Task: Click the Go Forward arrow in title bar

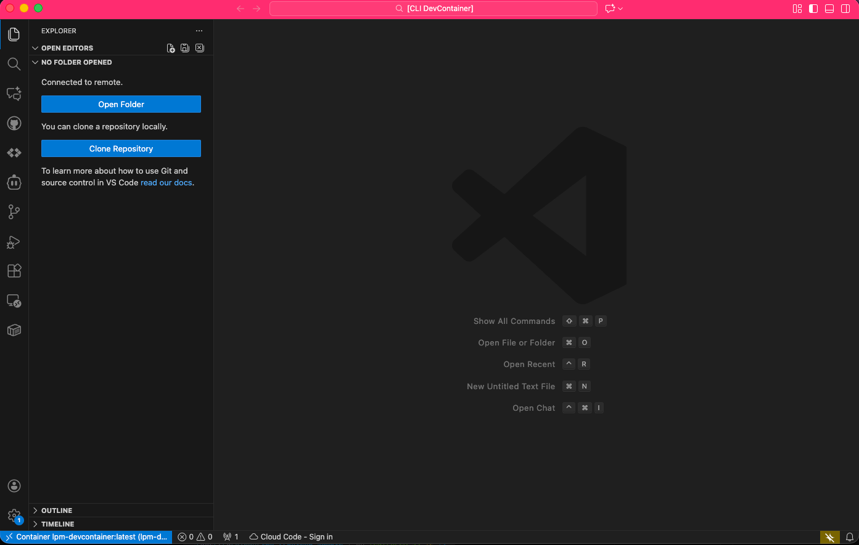Action: pyautogui.click(x=257, y=9)
